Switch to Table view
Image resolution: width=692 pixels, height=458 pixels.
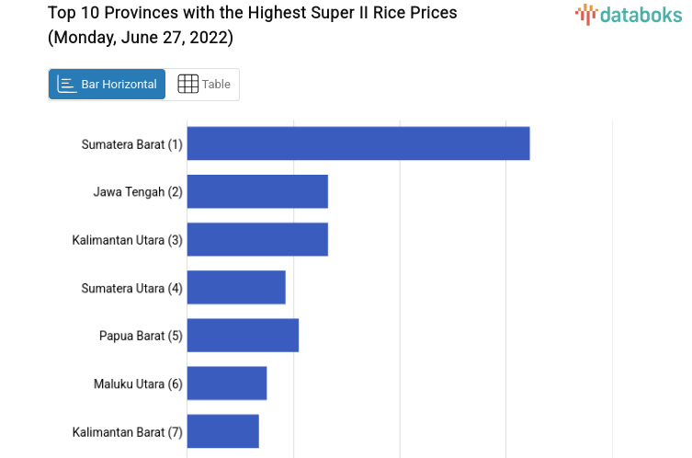(203, 85)
